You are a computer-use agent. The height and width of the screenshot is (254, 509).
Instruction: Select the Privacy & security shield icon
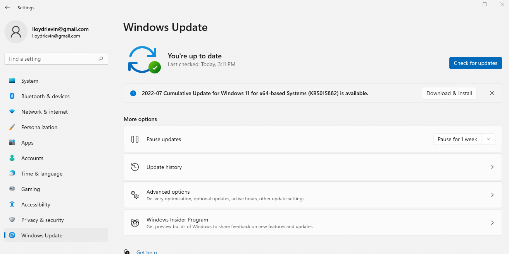pos(12,220)
